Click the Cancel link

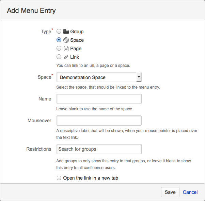tap(190, 192)
